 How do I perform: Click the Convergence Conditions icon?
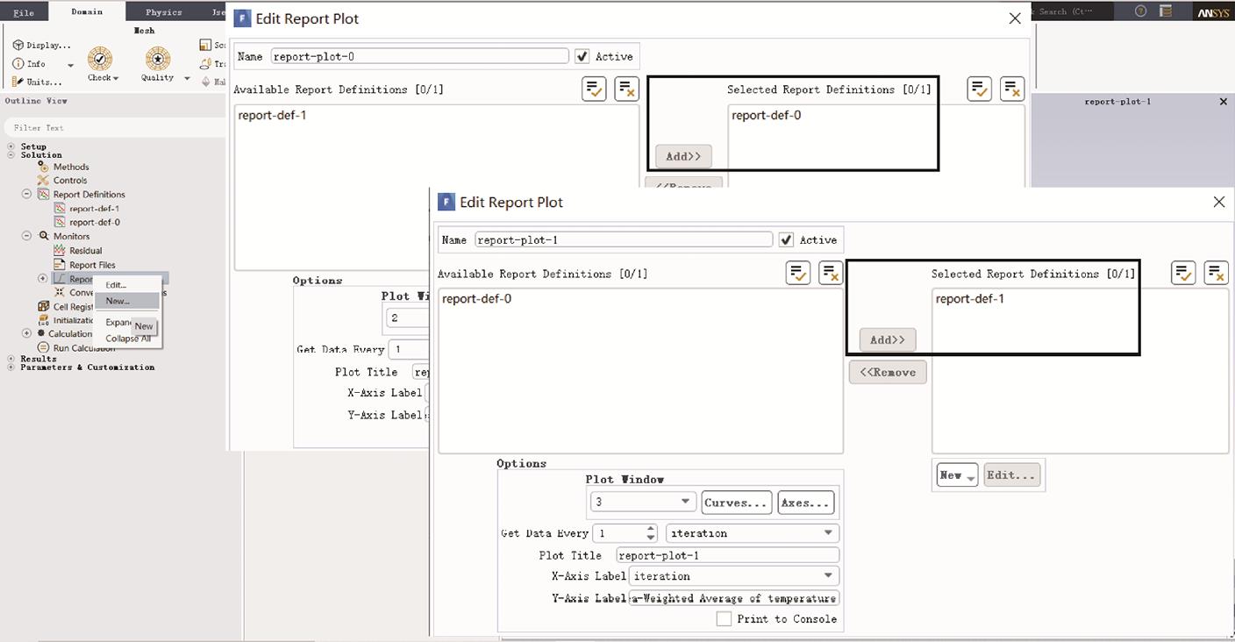click(60, 292)
